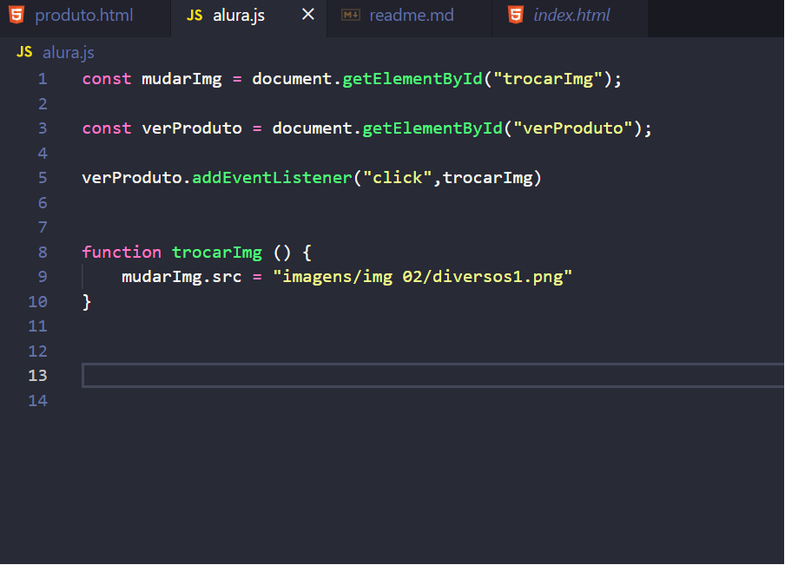Image resolution: width=785 pixels, height=565 pixels.
Task: Click line number 13 in gutter
Action: coord(37,376)
